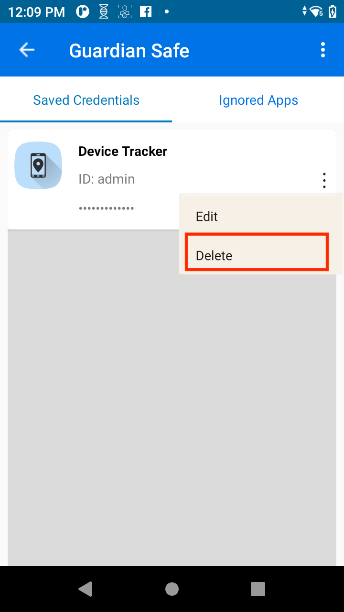The image size is (344, 612).
Task: Tap the Android back navigation button
Action: [85, 589]
